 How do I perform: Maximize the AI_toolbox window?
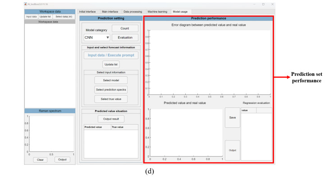(x=263, y=4)
